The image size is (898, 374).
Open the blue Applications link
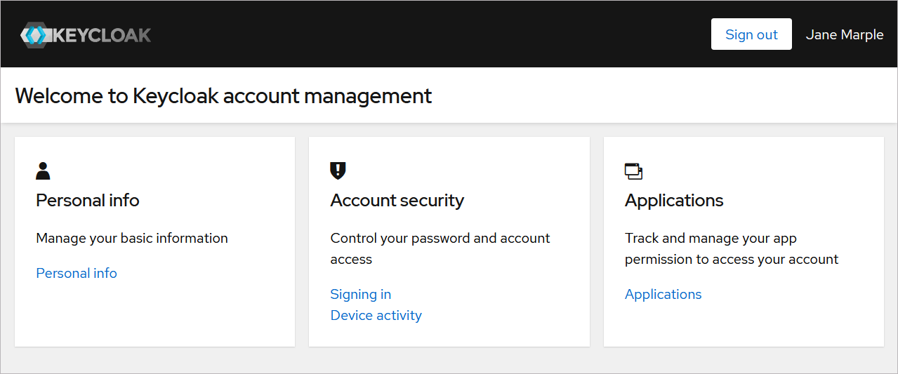pos(663,294)
